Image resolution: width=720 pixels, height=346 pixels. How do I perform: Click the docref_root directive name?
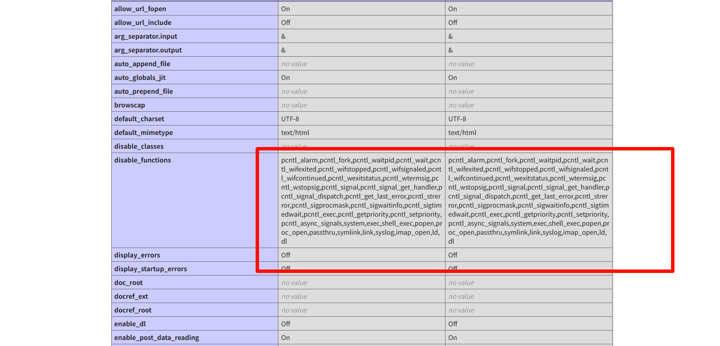(133, 310)
